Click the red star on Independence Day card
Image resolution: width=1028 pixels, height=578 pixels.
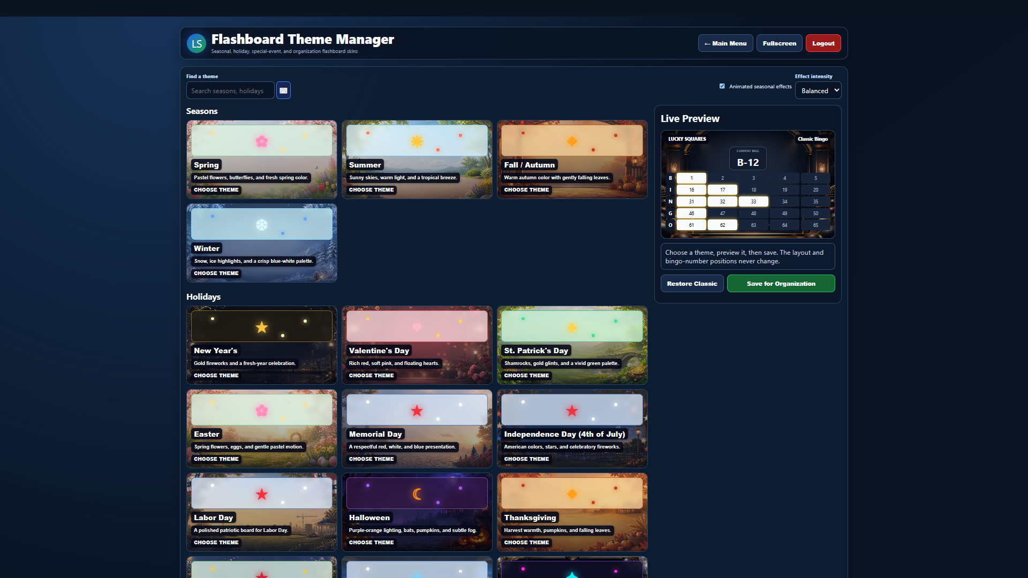[572, 410]
